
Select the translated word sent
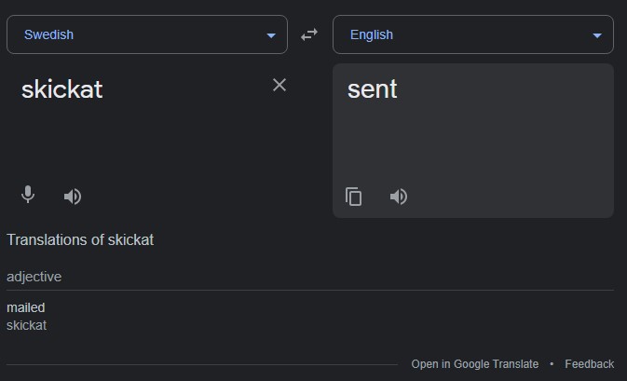tap(372, 88)
